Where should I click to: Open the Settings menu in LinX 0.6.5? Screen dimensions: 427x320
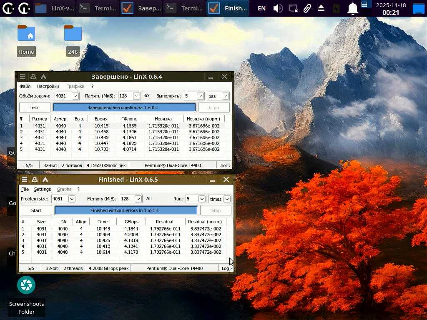pyautogui.click(x=43, y=189)
